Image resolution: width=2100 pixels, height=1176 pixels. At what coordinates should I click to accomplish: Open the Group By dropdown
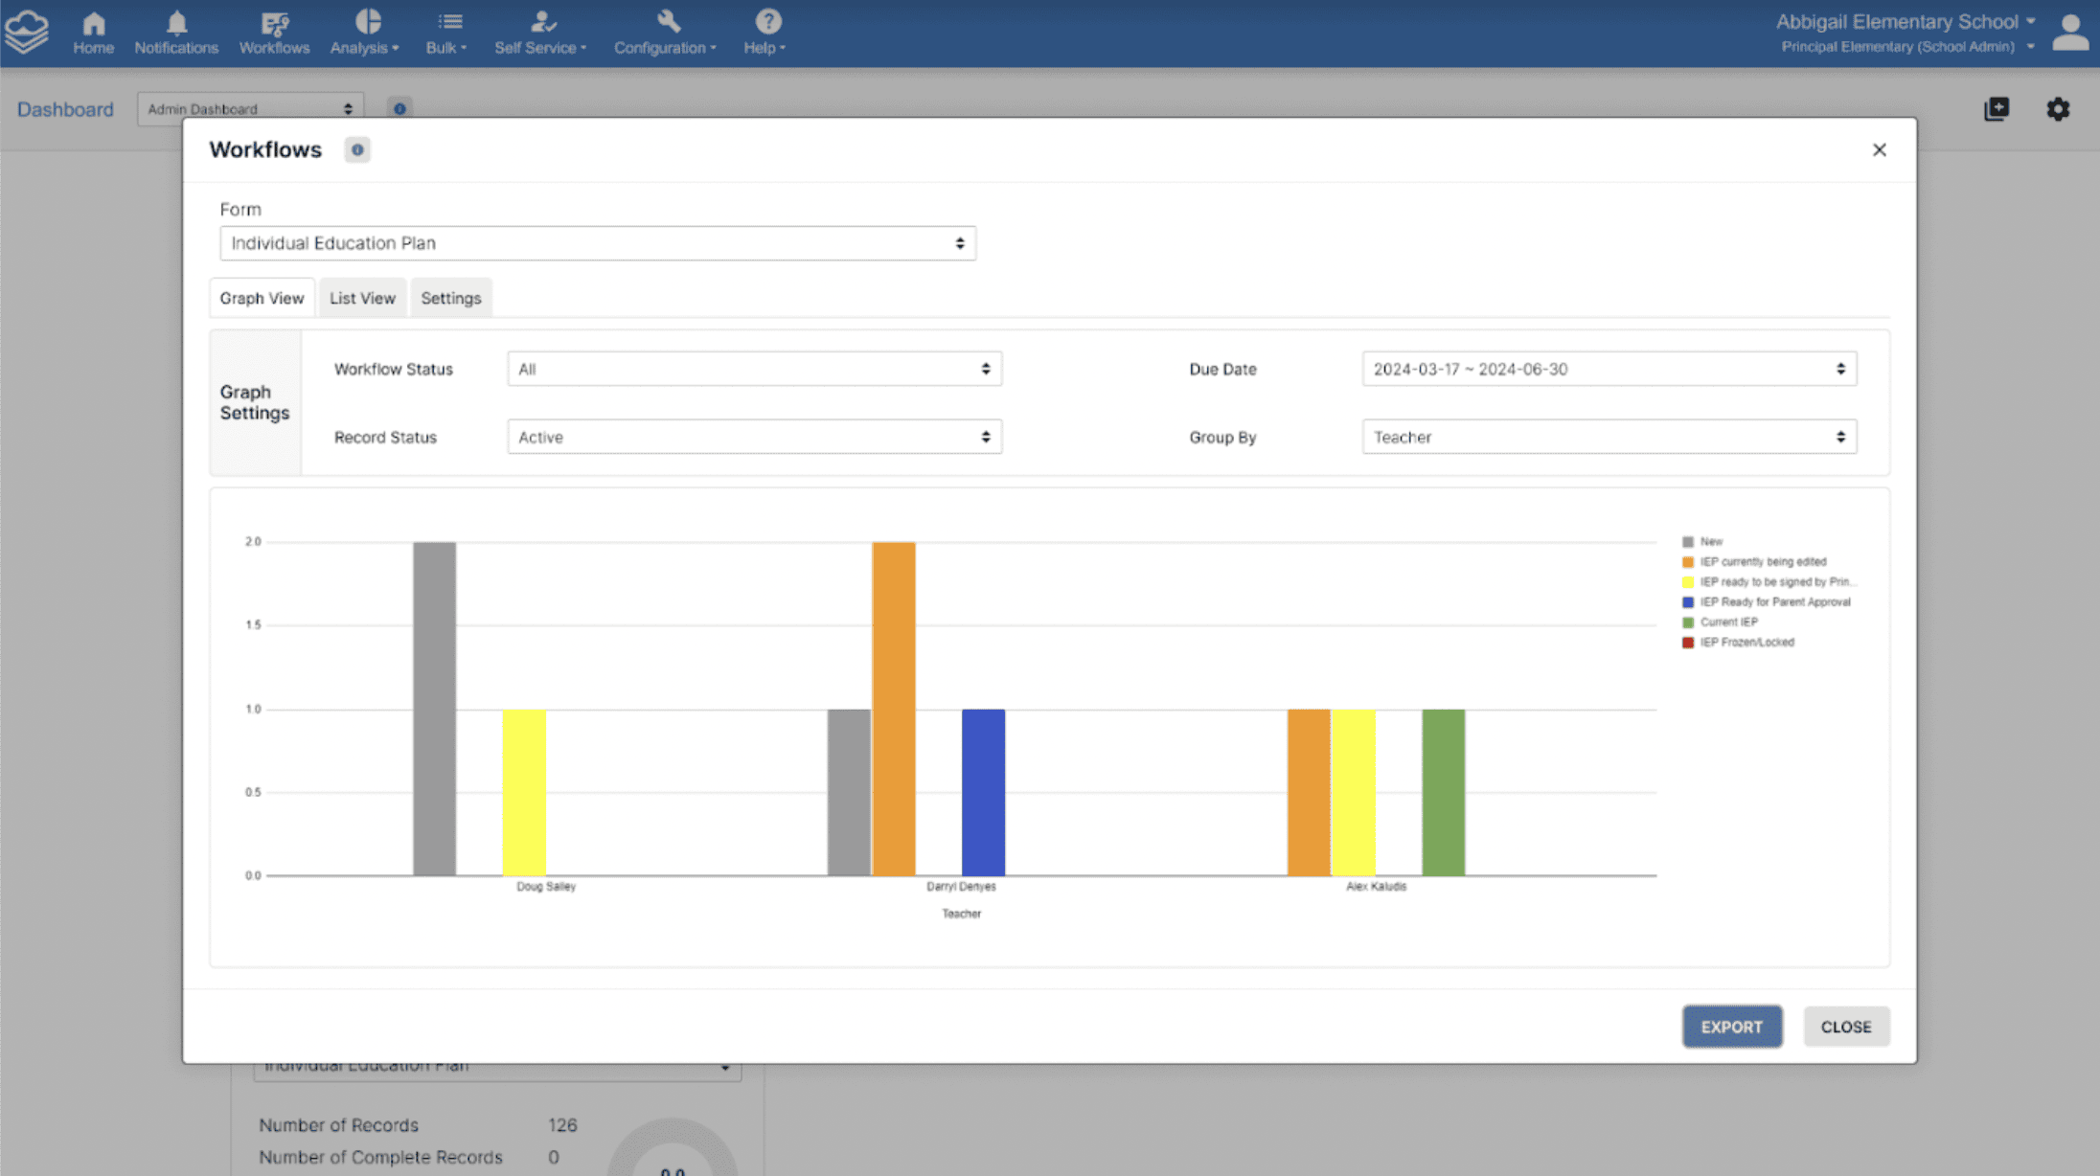click(1609, 437)
